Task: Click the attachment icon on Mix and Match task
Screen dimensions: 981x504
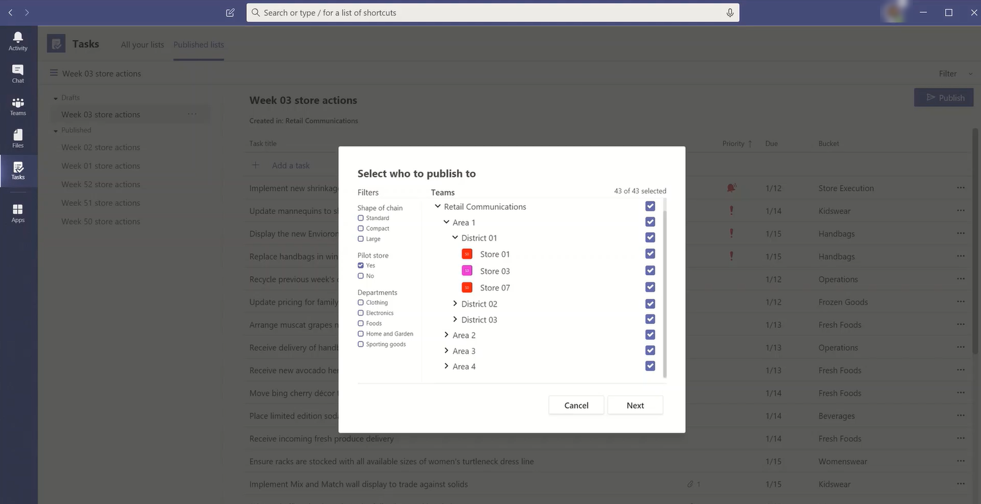Action: (x=690, y=483)
